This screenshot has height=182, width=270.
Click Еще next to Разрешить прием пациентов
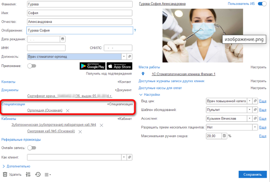(x=263, y=128)
